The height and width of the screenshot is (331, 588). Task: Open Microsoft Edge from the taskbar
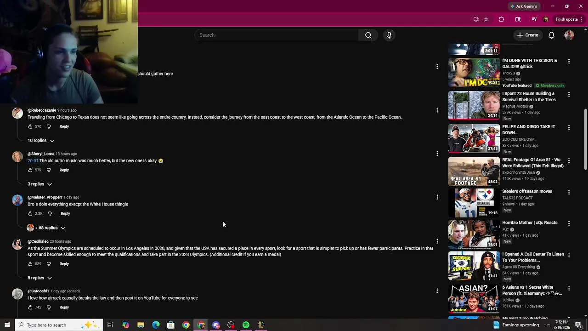click(x=156, y=325)
